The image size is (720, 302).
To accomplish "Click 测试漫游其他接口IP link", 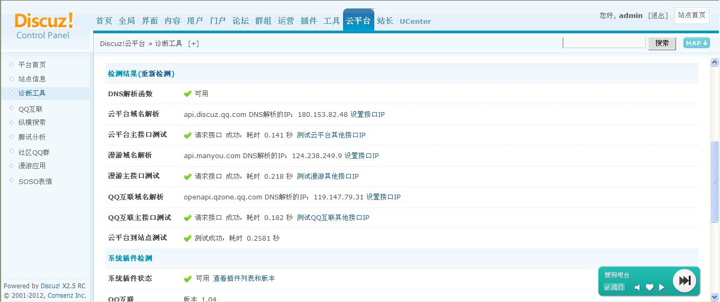I will pyautogui.click(x=328, y=176).
